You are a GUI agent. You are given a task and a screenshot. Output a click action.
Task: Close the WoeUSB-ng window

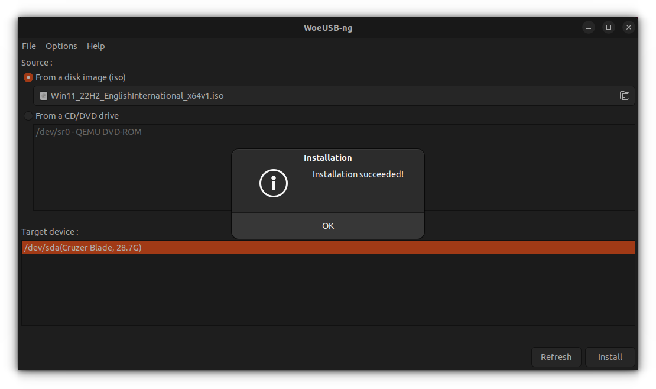[629, 27]
